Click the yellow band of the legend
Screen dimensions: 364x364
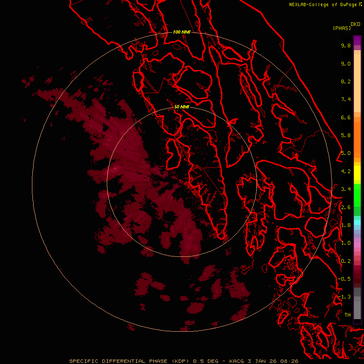pyautogui.click(x=357, y=173)
